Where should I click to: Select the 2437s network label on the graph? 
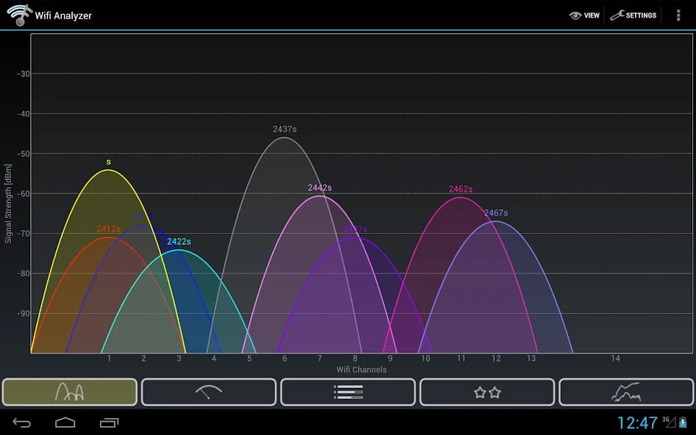283,128
